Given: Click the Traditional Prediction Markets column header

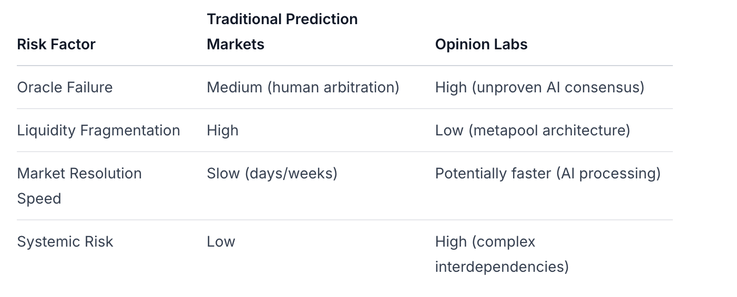Looking at the screenshot, I should click(282, 31).
